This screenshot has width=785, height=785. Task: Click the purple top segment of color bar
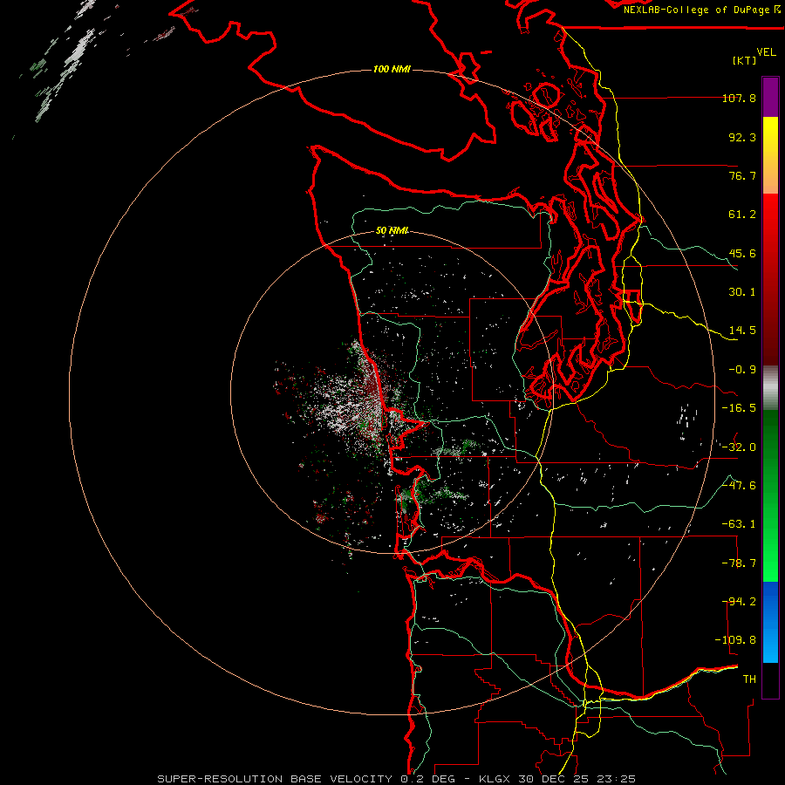tap(770, 98)
